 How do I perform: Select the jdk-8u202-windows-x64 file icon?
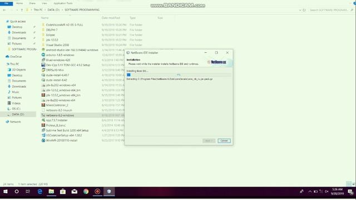pyautogui.click(x=43, y=85)
